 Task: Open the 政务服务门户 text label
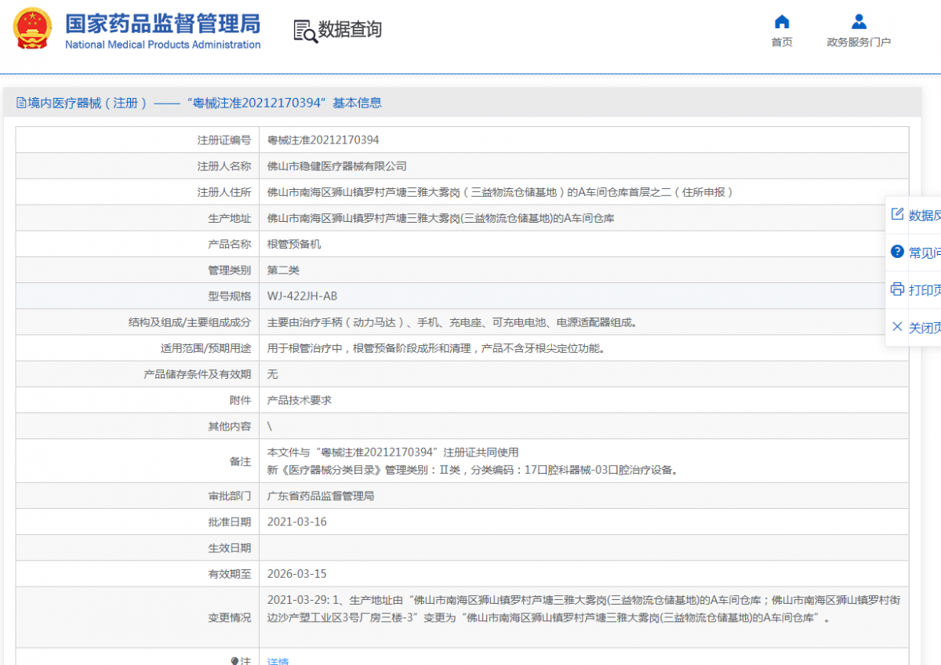click(x=859, y=42)
